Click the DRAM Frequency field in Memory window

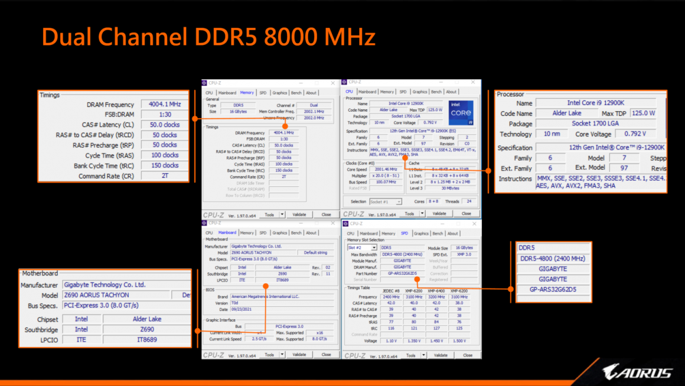(283, 133)
